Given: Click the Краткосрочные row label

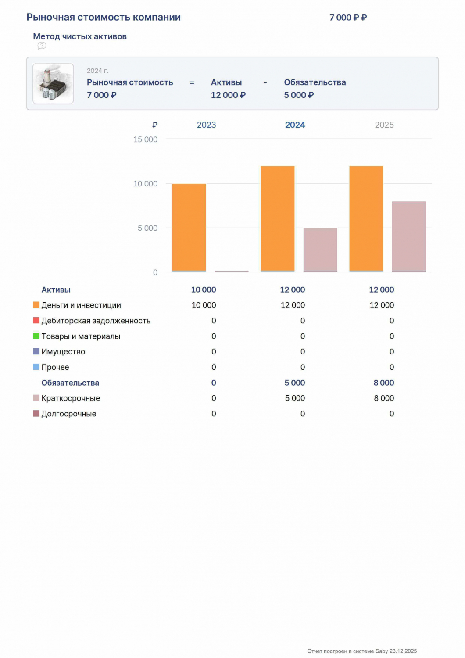Looking at the screenshot, I should pyautogui.click(x=71, y=398).
